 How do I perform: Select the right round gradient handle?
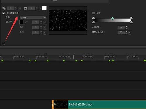click(x=131, y=18)
